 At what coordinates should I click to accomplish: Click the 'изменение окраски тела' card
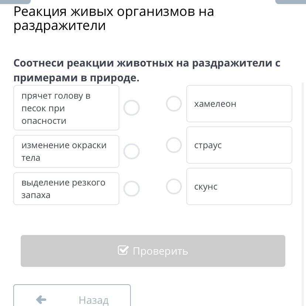[66, 152]
